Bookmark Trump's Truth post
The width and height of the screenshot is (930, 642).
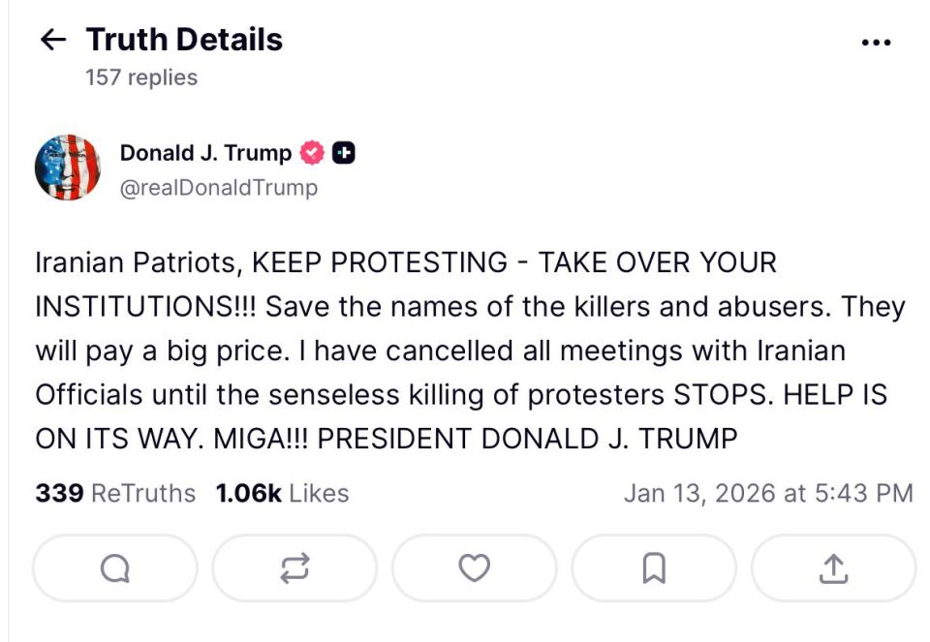[653, 568]
